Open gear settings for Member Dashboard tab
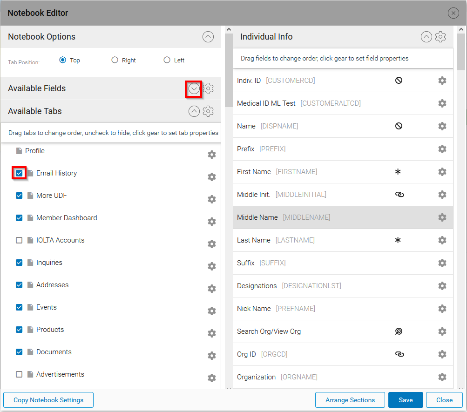The height and width of the screenshot is (412, 467). click(x=212, y=222)
